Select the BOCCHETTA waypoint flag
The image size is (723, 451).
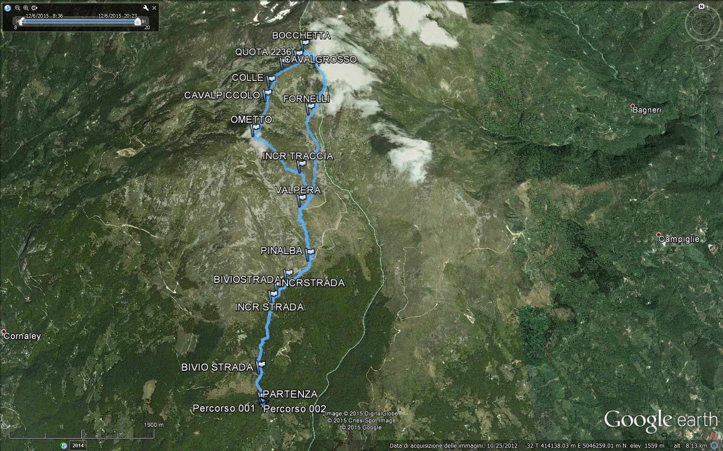304,45
